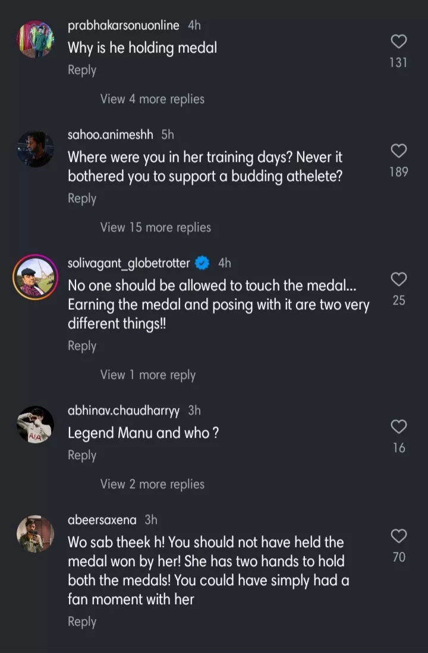This screenshot has width=428, height=653.
Task: Tap the heart on sahoo.animeshh's comment
Action: (x=398, y=151)
